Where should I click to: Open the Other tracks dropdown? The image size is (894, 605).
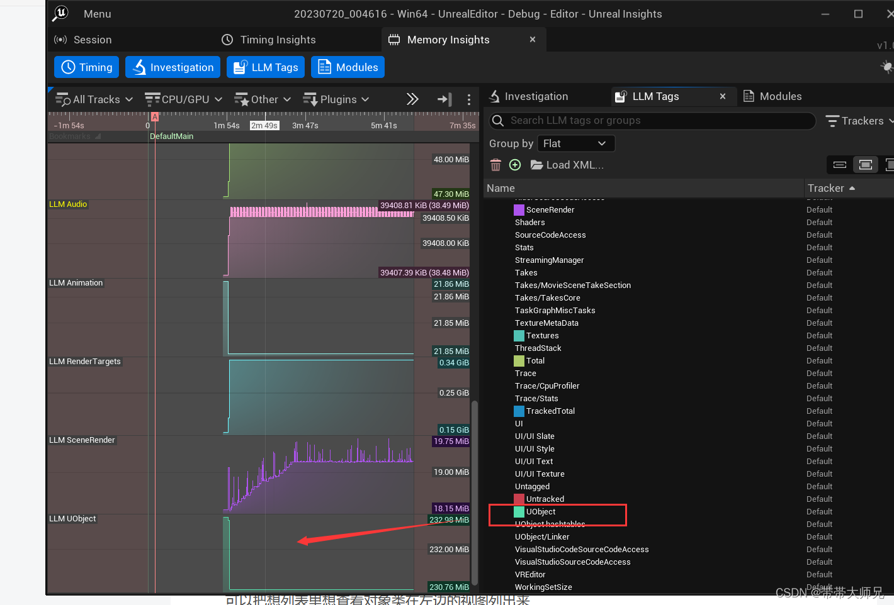point(263,99)
